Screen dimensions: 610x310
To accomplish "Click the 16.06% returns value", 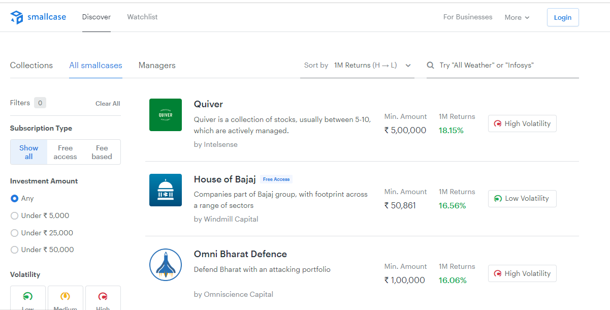I will pyautogui.click(x=453, y=281).
